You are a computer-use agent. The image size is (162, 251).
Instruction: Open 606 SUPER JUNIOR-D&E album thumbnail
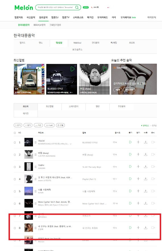(29, 79)
